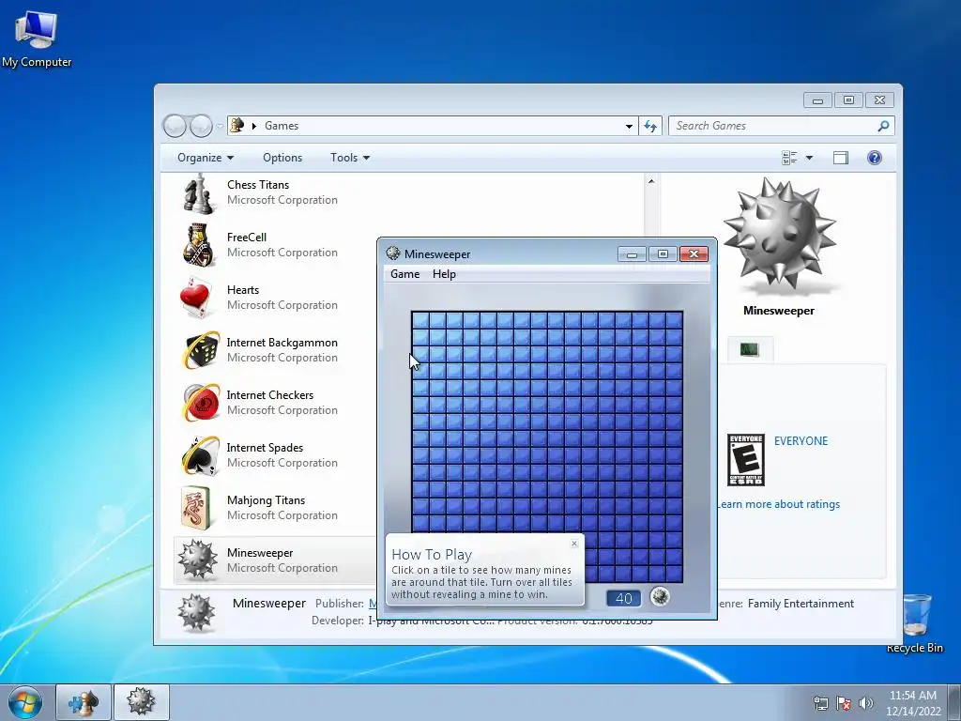Image resolution: width=961 pixels, height=721 pixels.
Task: Click the publisher link in details pane
Action: (x=373, y=604)
